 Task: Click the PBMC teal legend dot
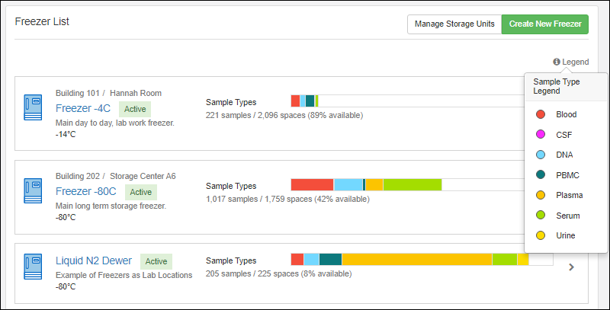(541, 175)
